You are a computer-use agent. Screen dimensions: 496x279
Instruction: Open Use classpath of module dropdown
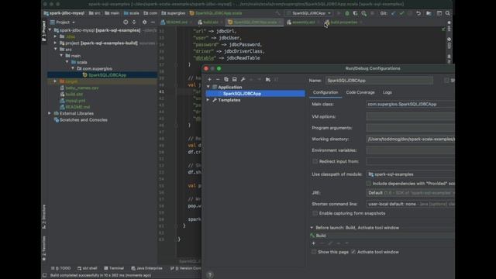(x=411, y=174)
